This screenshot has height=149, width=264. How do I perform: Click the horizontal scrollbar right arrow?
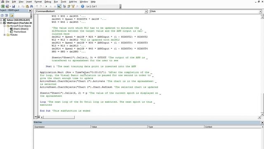[259, 117]
